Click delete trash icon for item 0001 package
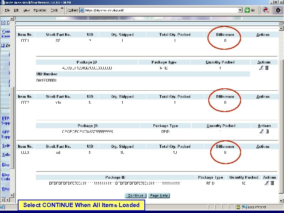The width and height of the screenshot is (284, 213). click(267, 68)
